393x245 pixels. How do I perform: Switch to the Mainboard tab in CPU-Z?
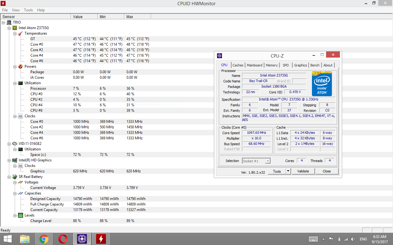[x=255, y=65]
